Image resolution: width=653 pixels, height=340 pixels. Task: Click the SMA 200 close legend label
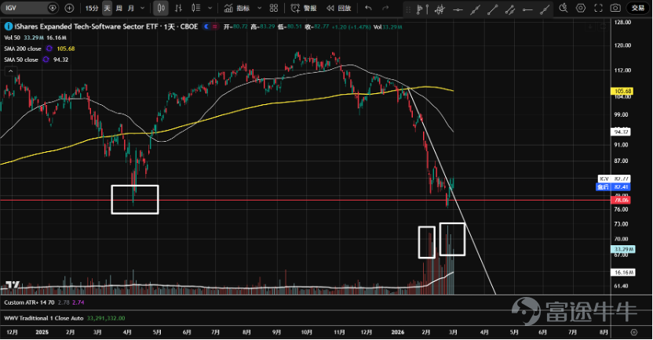(23, 49)
